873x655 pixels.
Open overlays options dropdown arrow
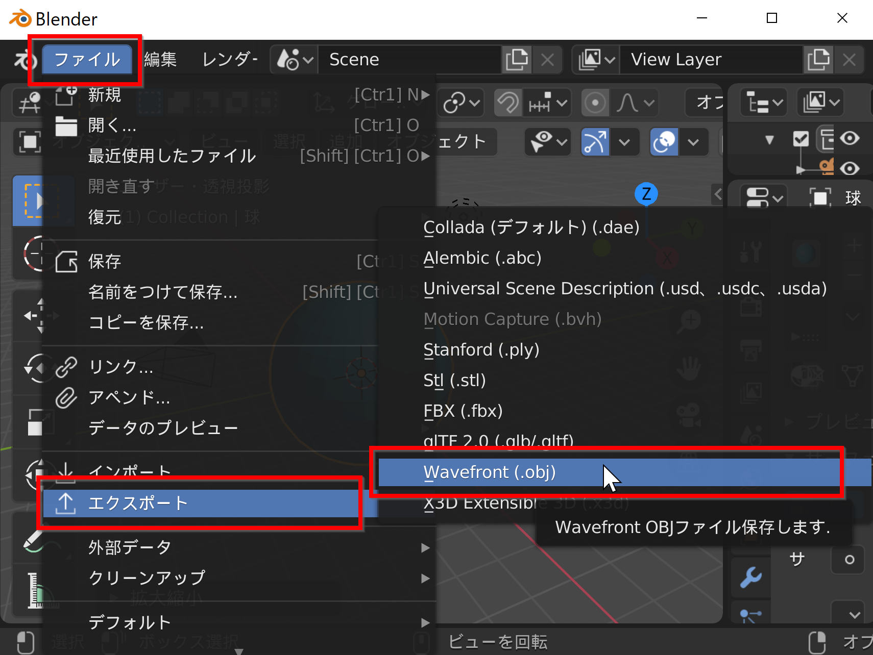(693, 142)
